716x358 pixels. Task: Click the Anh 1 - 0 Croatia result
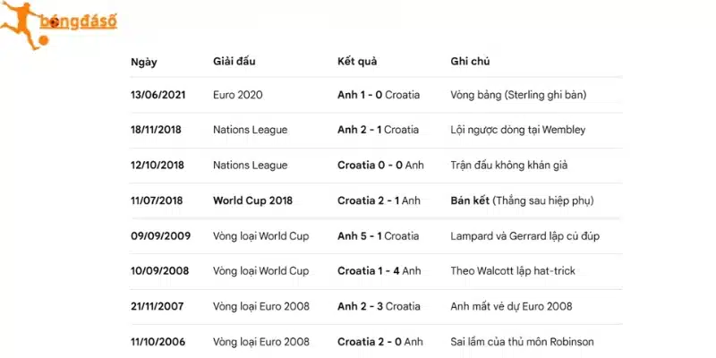pyautogui.click(x=379, y=95)
